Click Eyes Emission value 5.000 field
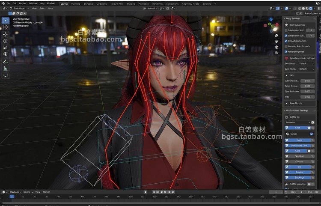Image resolution: width=321 pixels, height=206 pixels. point(307,92)
